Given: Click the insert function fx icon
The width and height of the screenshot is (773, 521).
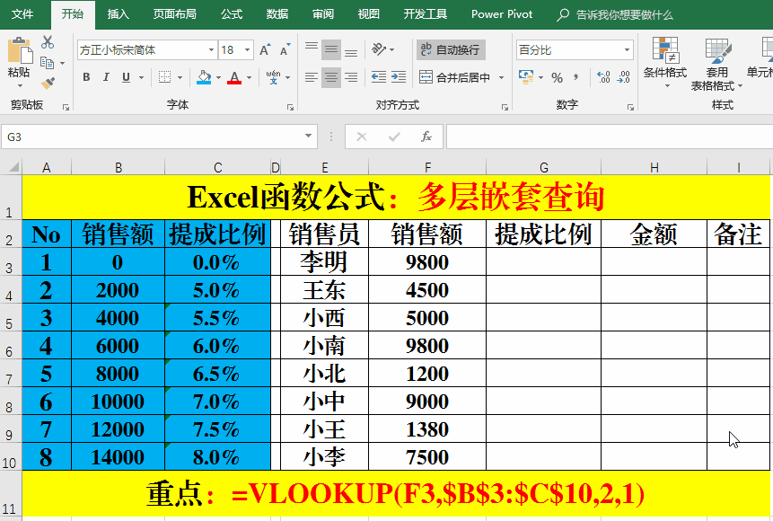Looking at the screenshot, I should [426, 137].
